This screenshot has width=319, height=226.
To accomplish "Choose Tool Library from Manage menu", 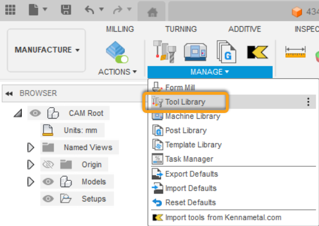I will pyautogui.click(x=185, y=102).
